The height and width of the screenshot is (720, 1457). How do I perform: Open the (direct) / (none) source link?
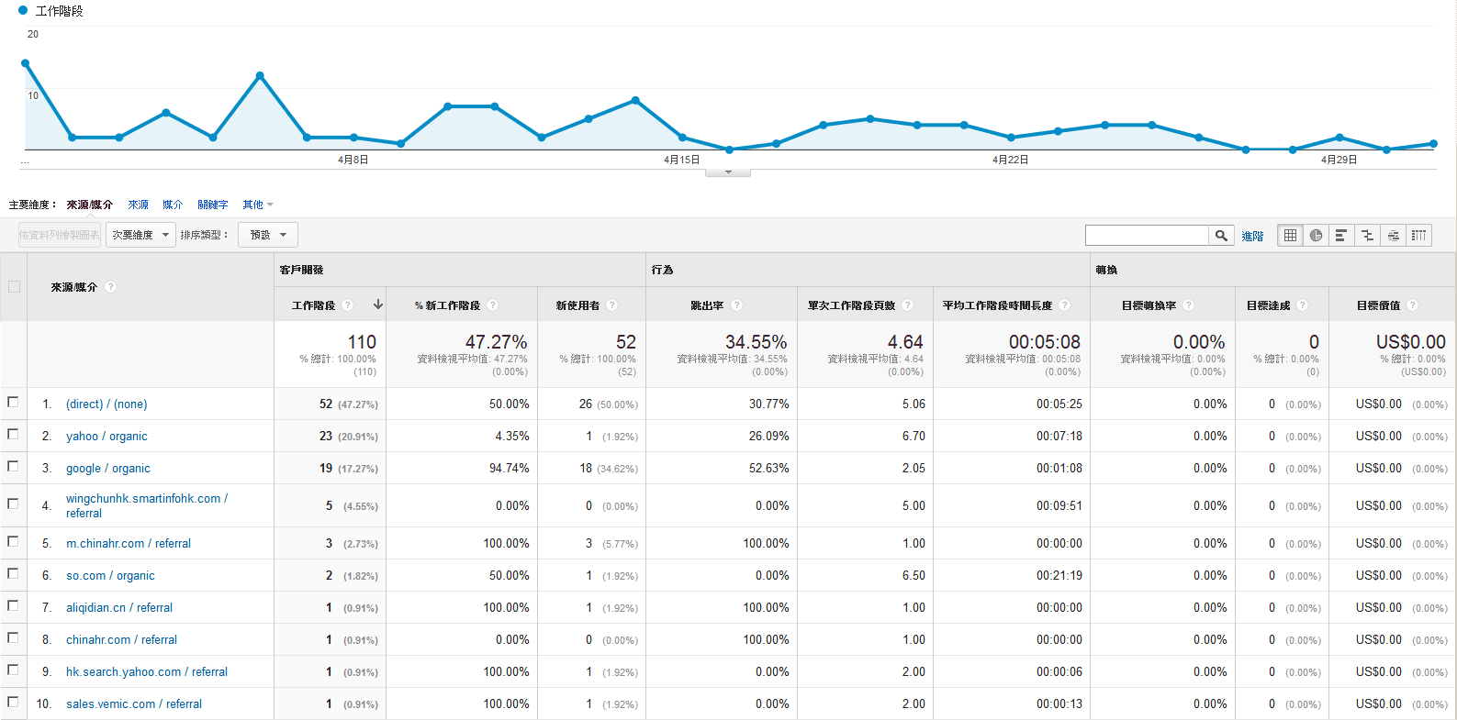click(106, 404)
